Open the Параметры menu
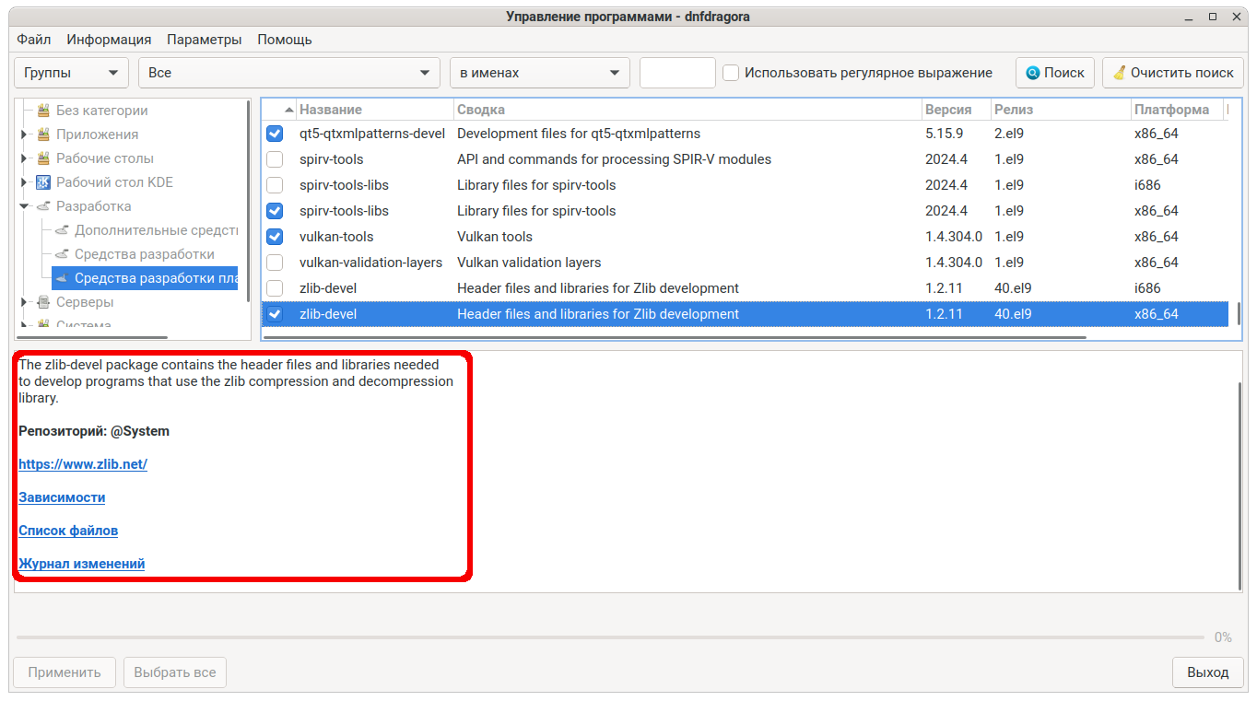Image resolution: width=1257 pixels, height=701 pixels. coord(204,40)
